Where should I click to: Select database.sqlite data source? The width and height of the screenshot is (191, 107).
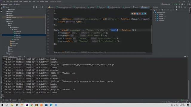point(161,12)
